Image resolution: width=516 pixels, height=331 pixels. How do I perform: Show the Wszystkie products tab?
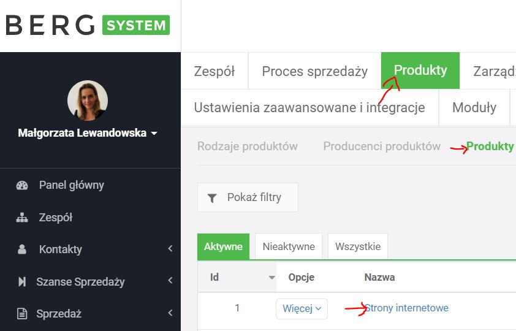click(x=358, y=247)
